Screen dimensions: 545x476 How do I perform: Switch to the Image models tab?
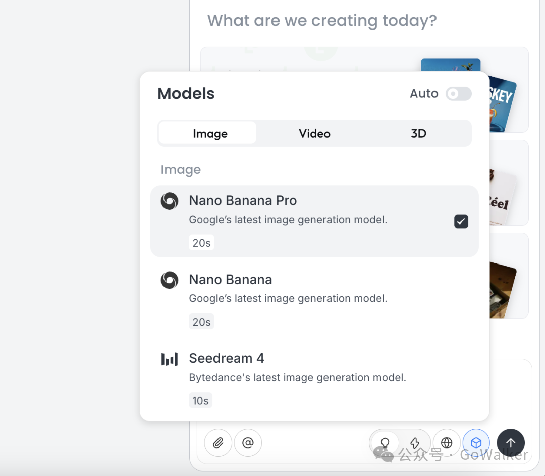click(x=207, y=134)
